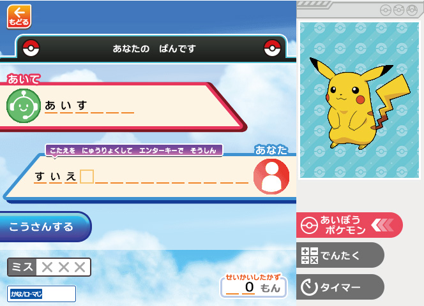
Task: Open the タイマー timer tab
Action: pos(340,287)
